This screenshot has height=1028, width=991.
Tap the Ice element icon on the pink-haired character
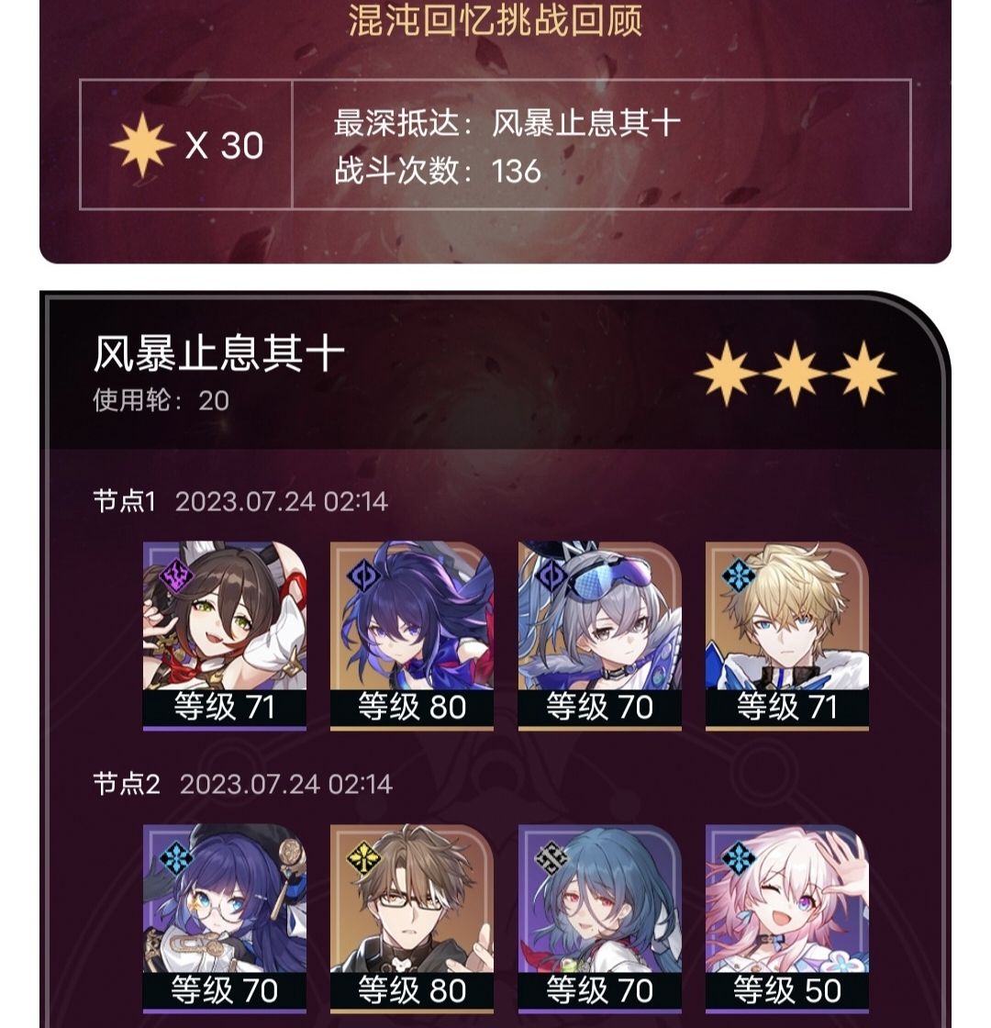(739, 858)
